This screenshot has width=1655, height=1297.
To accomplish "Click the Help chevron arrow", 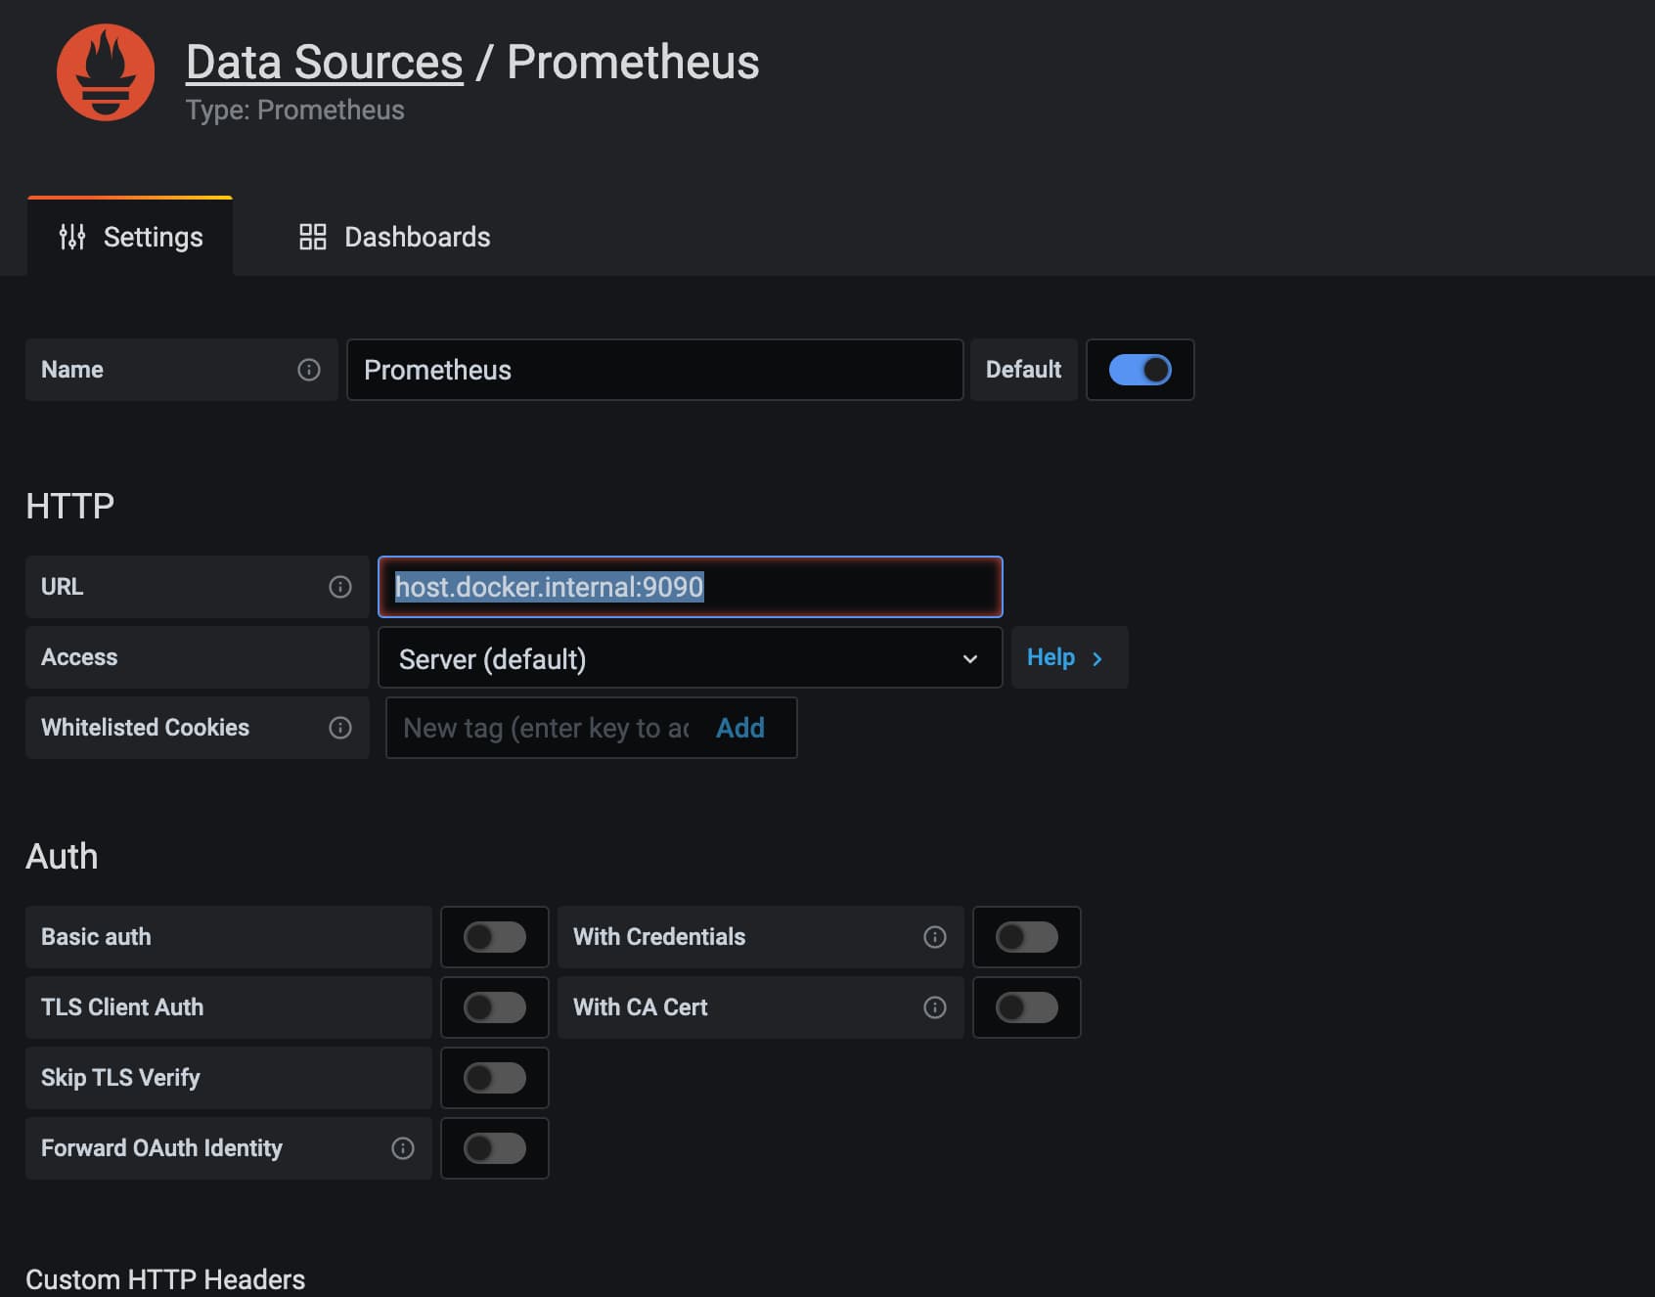I will tap(1097, 659).
